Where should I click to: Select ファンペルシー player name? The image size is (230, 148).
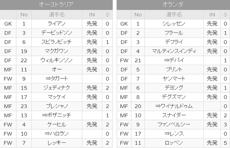pyautogui.click(x=174, y=125)
